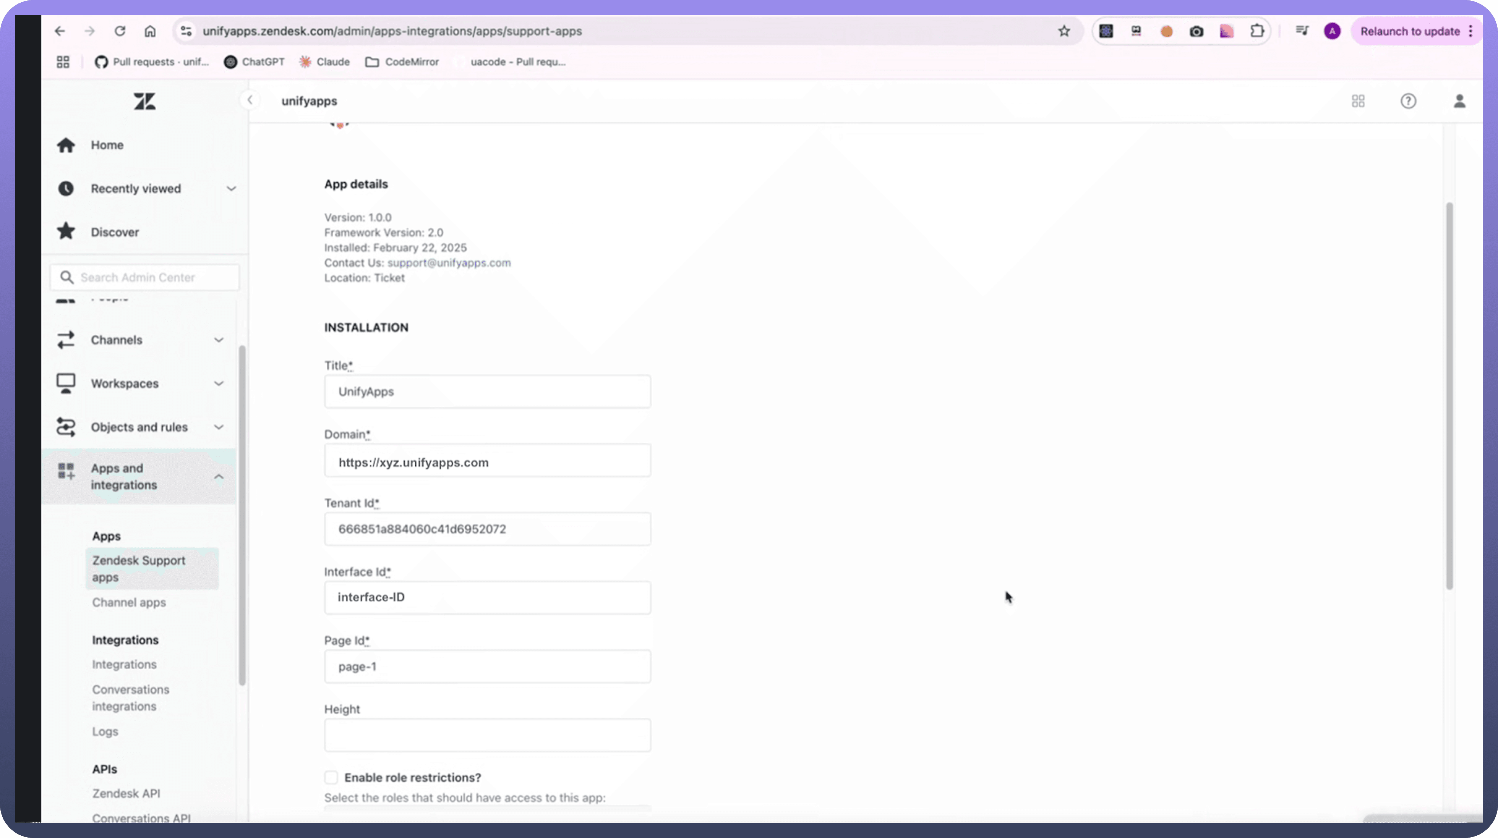Open the apps grid in bookmarks bar
The width and height of the screenshot is (1498, 838).
click(x=63, y=61)
